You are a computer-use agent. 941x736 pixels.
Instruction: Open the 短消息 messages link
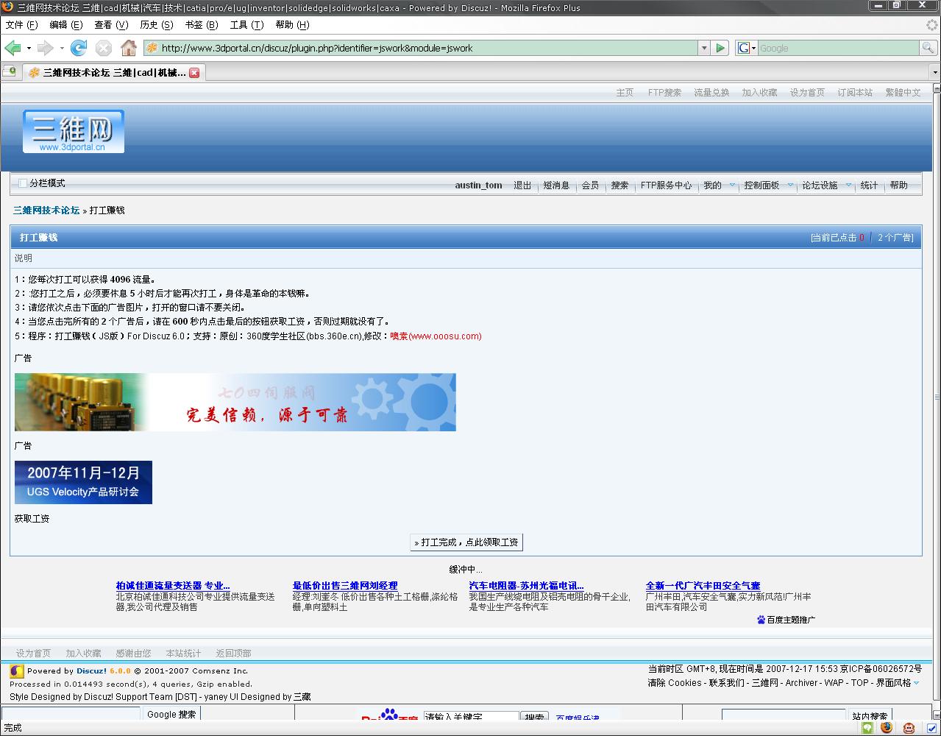click(x=556, y=185)
